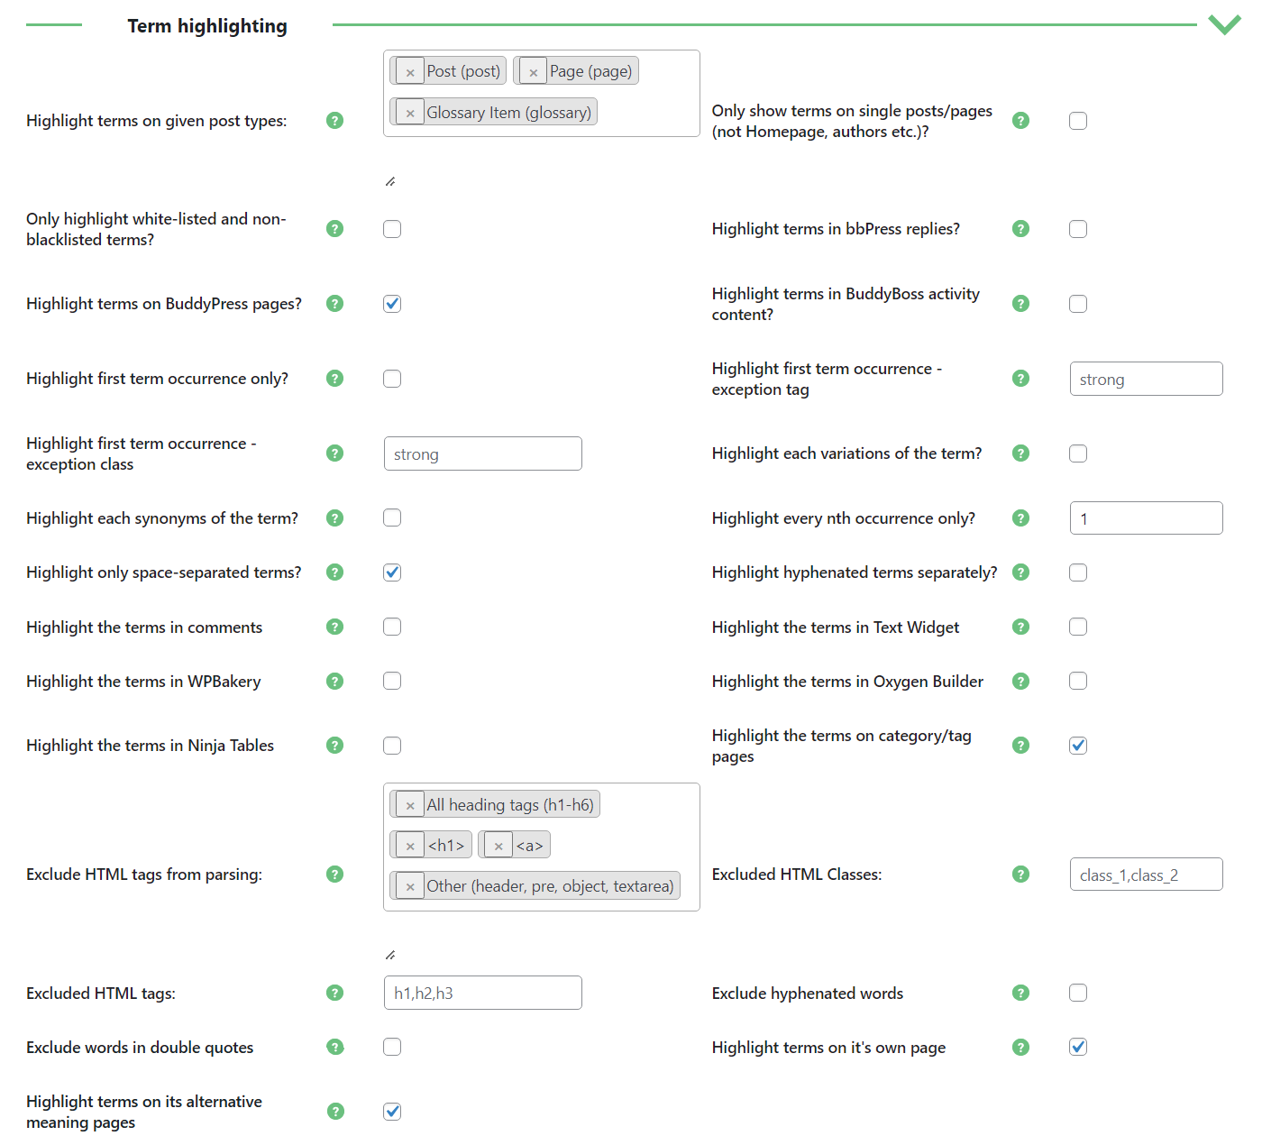Remove the <h1> excluded tag
This screenshot has height=1145, width=1262.
pos(410,846)
